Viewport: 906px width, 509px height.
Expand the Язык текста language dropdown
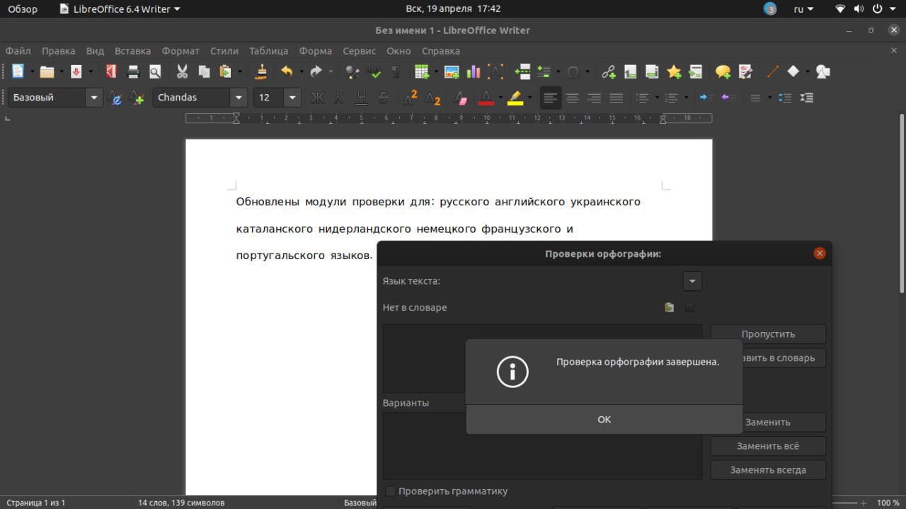pyautogui.click(x=692, y=281)
